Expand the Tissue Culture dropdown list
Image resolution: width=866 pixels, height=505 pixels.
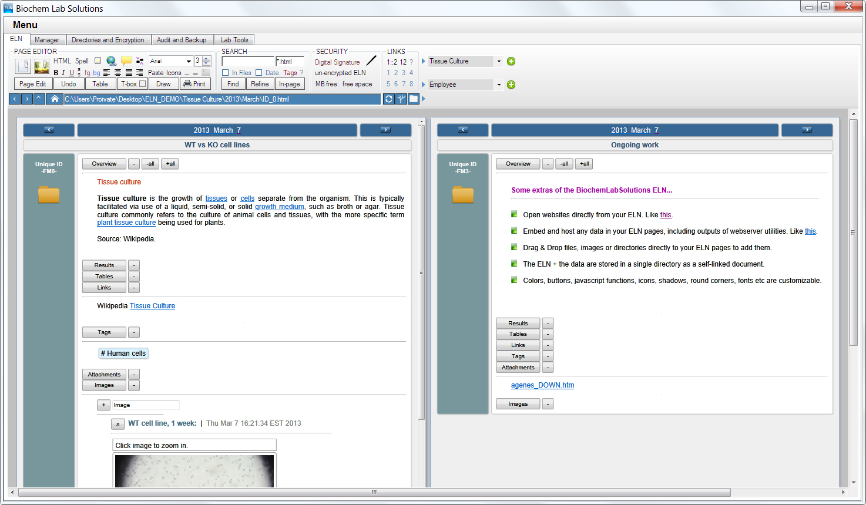click(x=499, y=62)
